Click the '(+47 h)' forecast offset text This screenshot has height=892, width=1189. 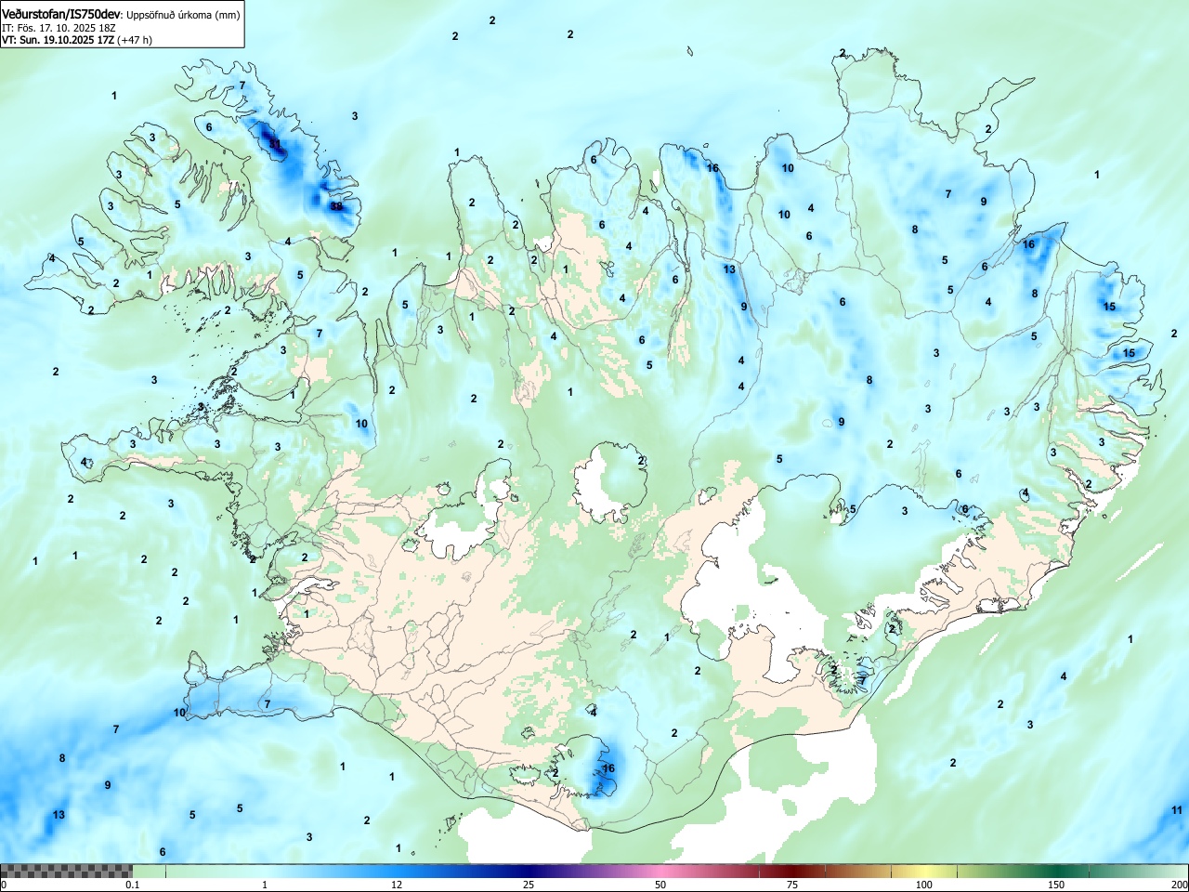[x=135, y=40]
